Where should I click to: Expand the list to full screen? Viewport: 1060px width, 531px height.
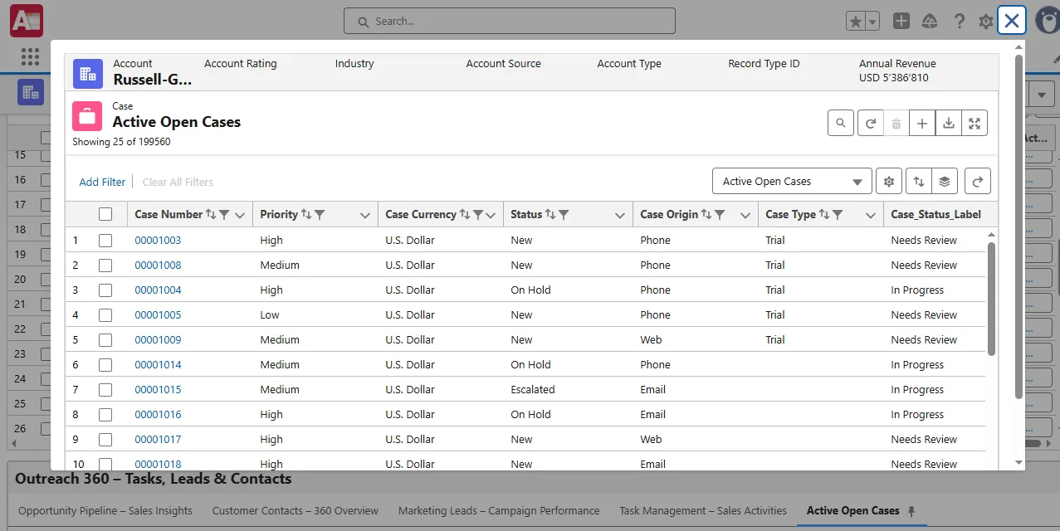(975, 123)
